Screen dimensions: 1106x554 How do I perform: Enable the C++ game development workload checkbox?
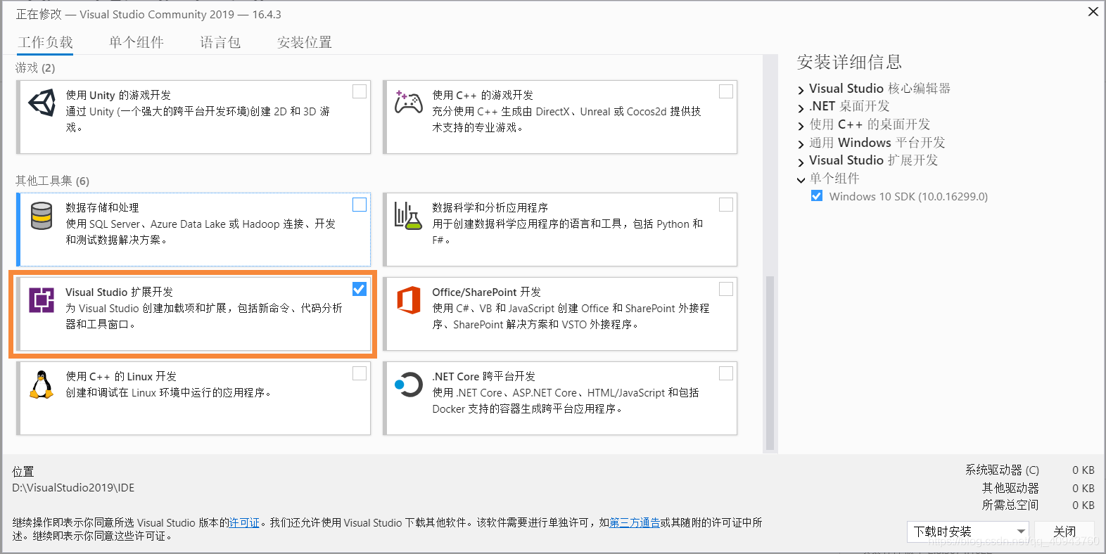(x=726, y=91)
